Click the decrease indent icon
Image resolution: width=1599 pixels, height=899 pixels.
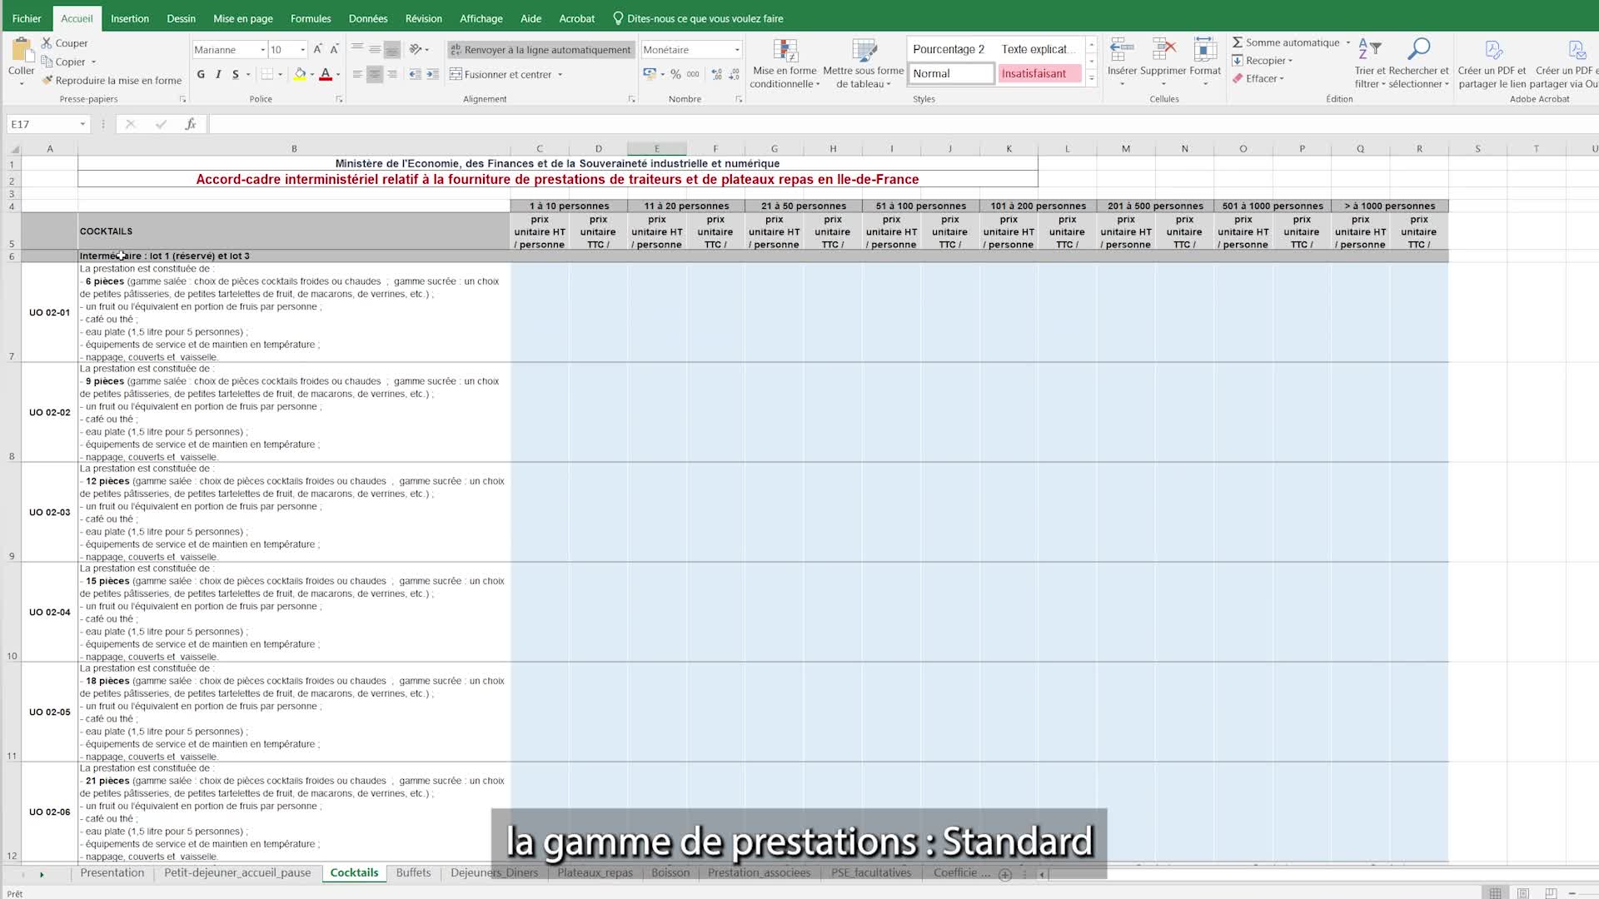click(415, 74)
